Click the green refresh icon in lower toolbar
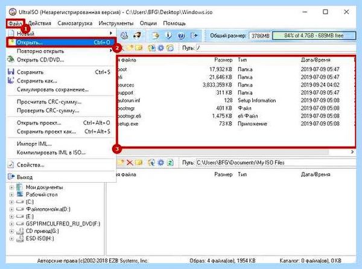The width and height of the screenshot is (362, 269). (x=170, y=162)
